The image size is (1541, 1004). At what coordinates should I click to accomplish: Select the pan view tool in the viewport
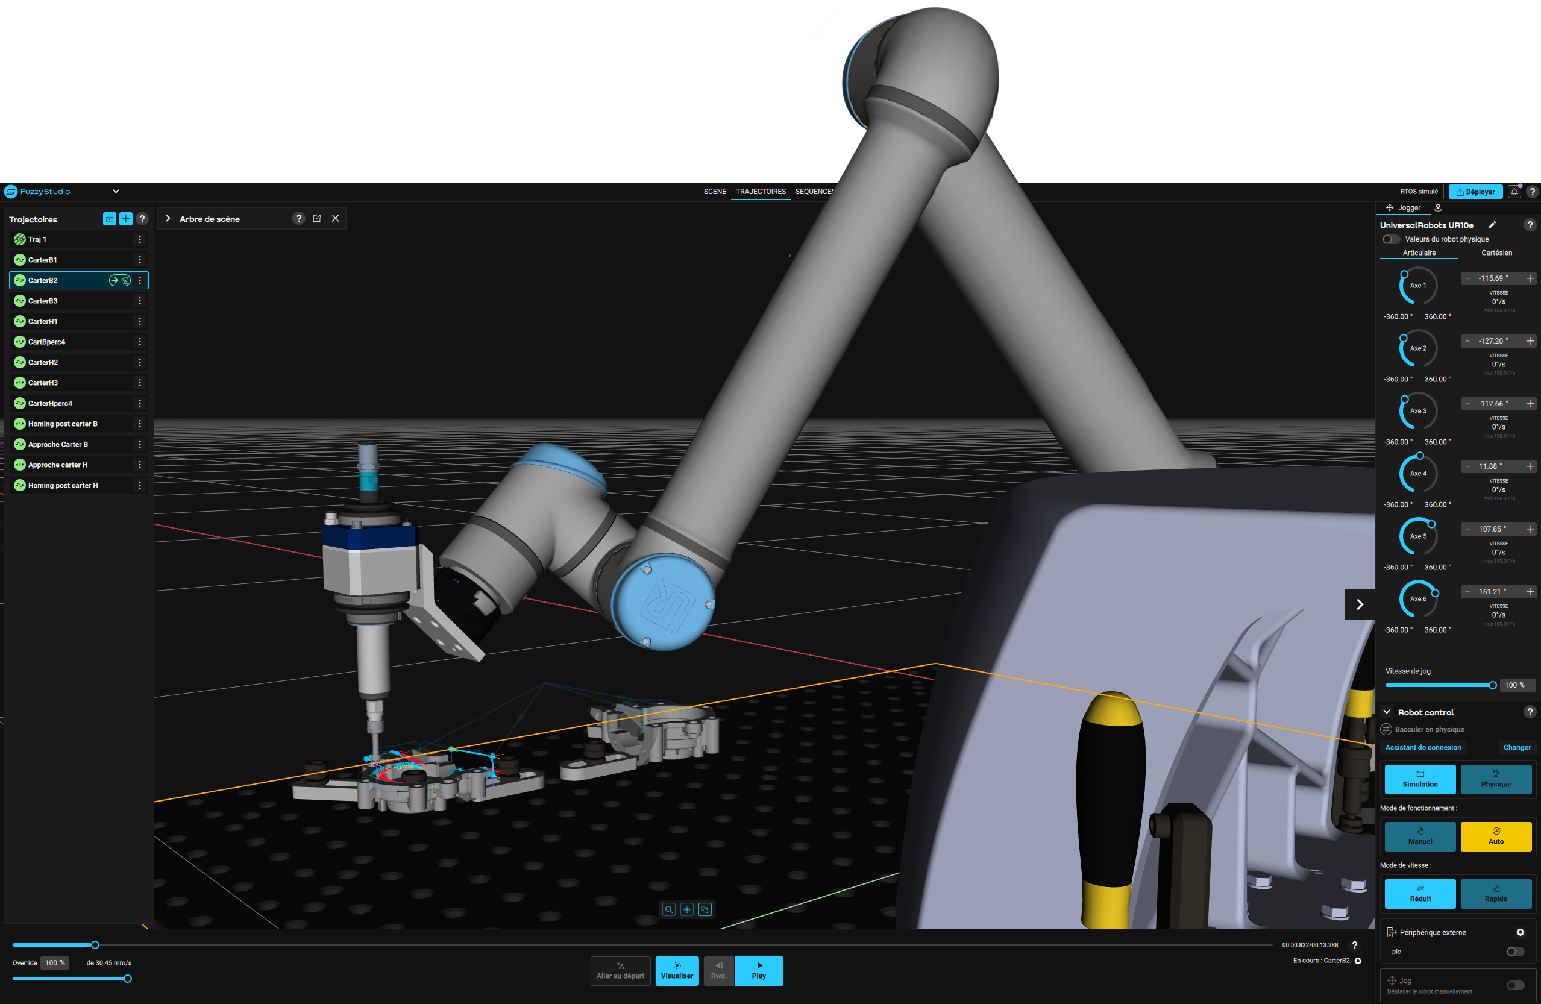[x=687, y=909]
